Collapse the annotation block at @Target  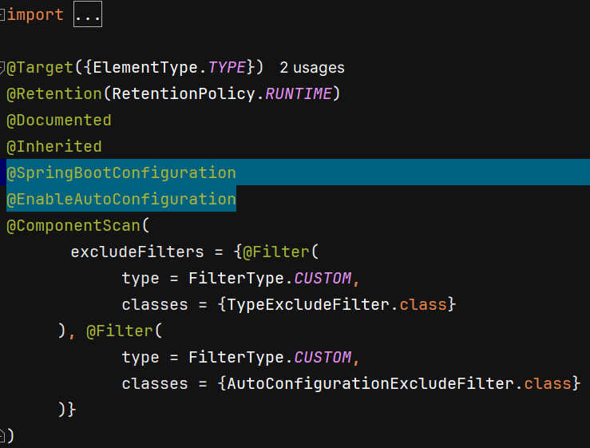pyautogui.click(x=2, y=68)
